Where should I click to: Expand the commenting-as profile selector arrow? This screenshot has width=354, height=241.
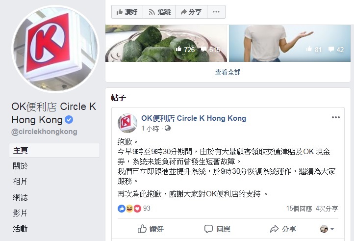point(332,229)
